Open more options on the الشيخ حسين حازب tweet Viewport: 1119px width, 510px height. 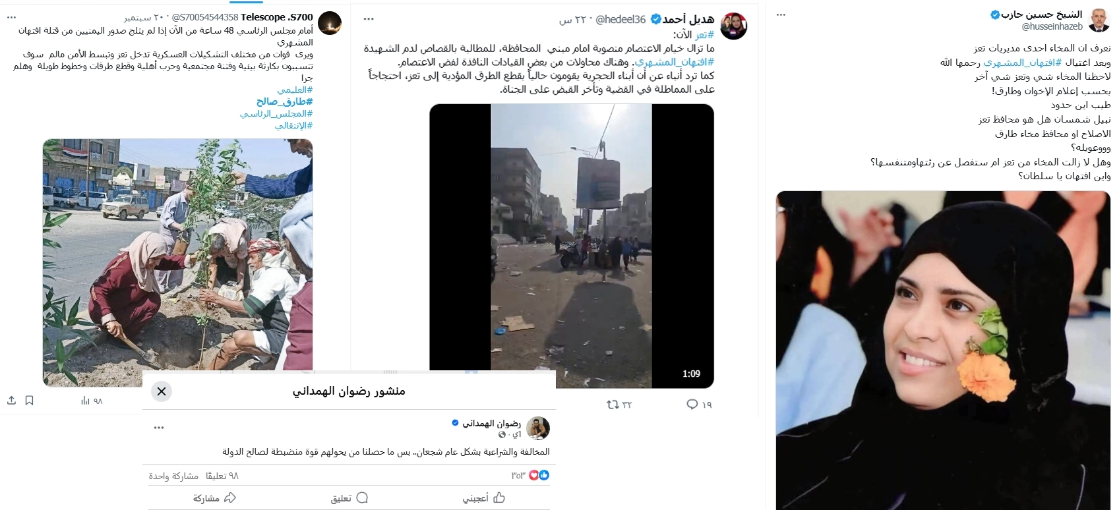[x=781, y=14]
